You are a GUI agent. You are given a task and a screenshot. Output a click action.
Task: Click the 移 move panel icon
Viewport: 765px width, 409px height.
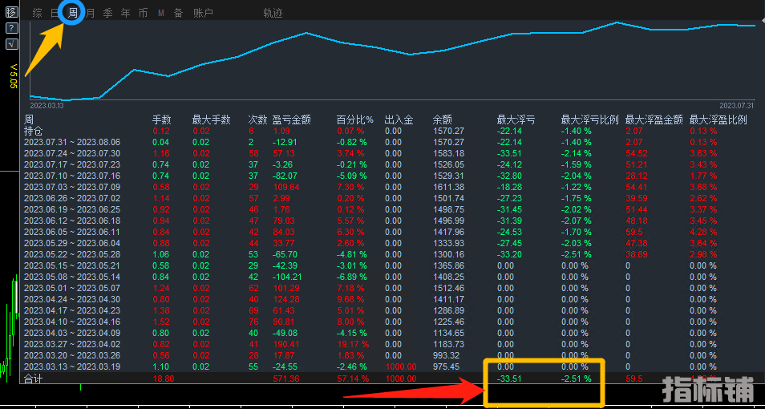click(x=11, y=13)
